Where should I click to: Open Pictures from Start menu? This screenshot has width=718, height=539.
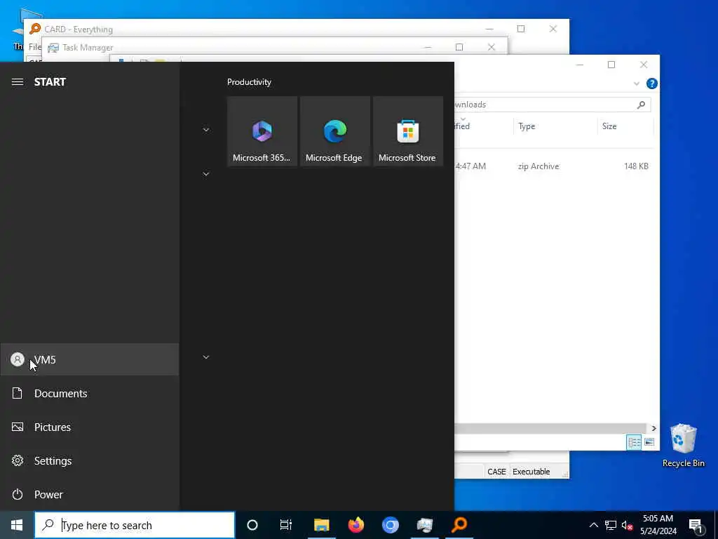(90, 427)
